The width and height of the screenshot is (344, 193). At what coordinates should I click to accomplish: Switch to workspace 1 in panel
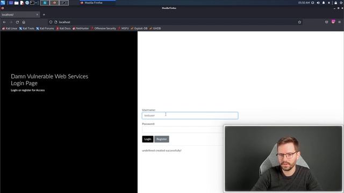pyautogui.click(x=45, y=3)
